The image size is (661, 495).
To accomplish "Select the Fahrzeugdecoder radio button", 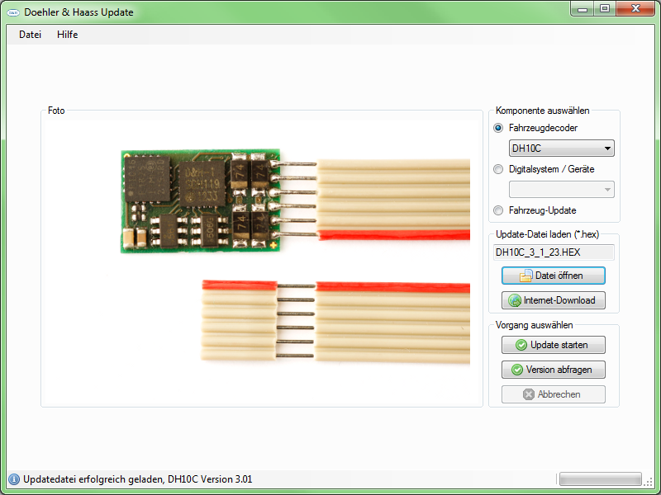I will tap(498, 128).
